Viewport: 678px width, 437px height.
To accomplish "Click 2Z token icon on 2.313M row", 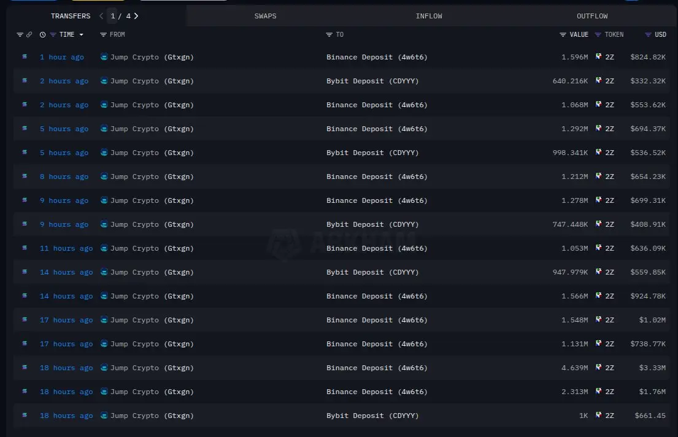I will pyautogui.click(x=598, y=391).
